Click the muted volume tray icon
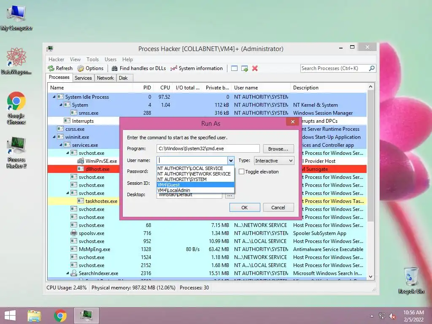The width and height of the screenshot is (432, 324). click(392, 316)
